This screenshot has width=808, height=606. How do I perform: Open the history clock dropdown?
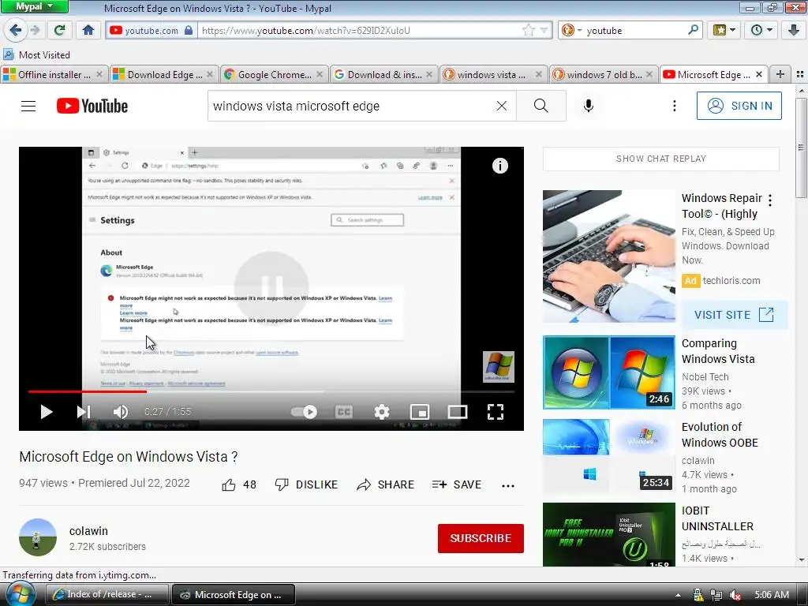tap(761, 31)
